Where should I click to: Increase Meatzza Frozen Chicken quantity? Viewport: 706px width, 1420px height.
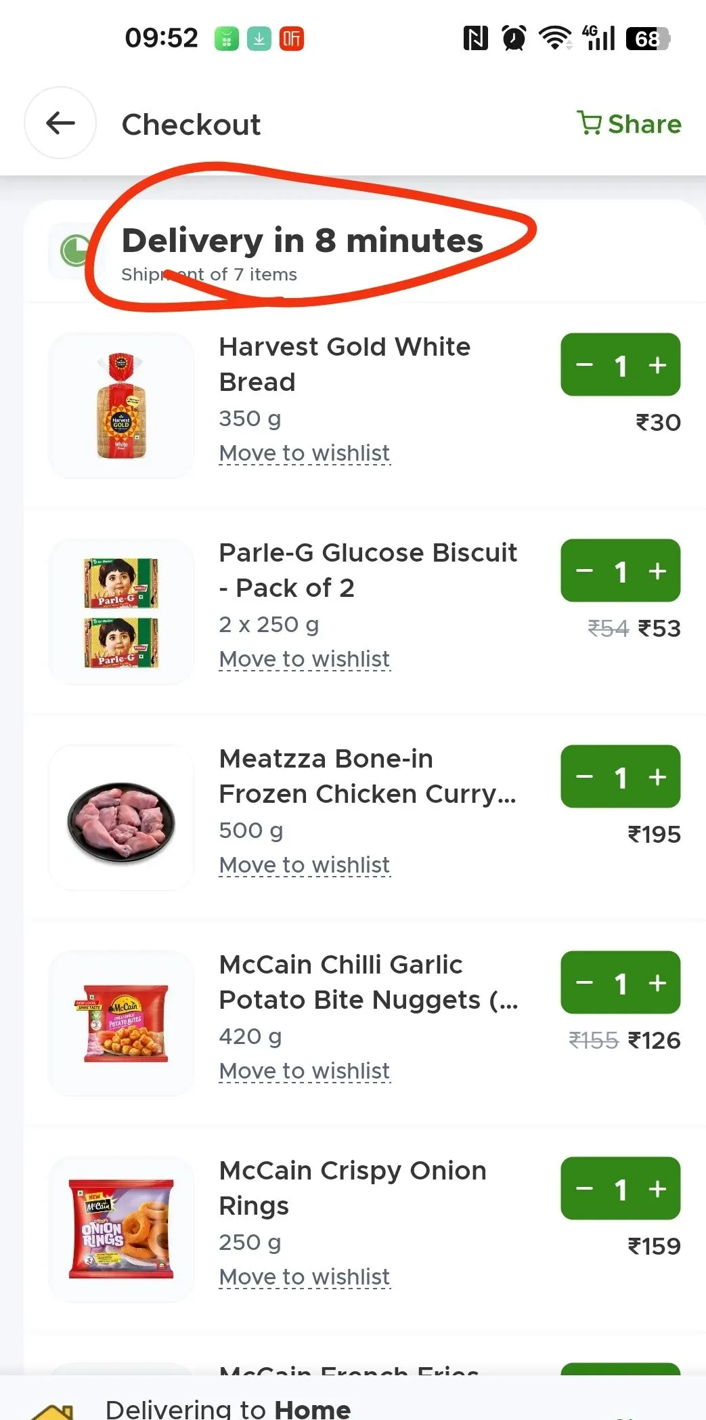point(657,777)
